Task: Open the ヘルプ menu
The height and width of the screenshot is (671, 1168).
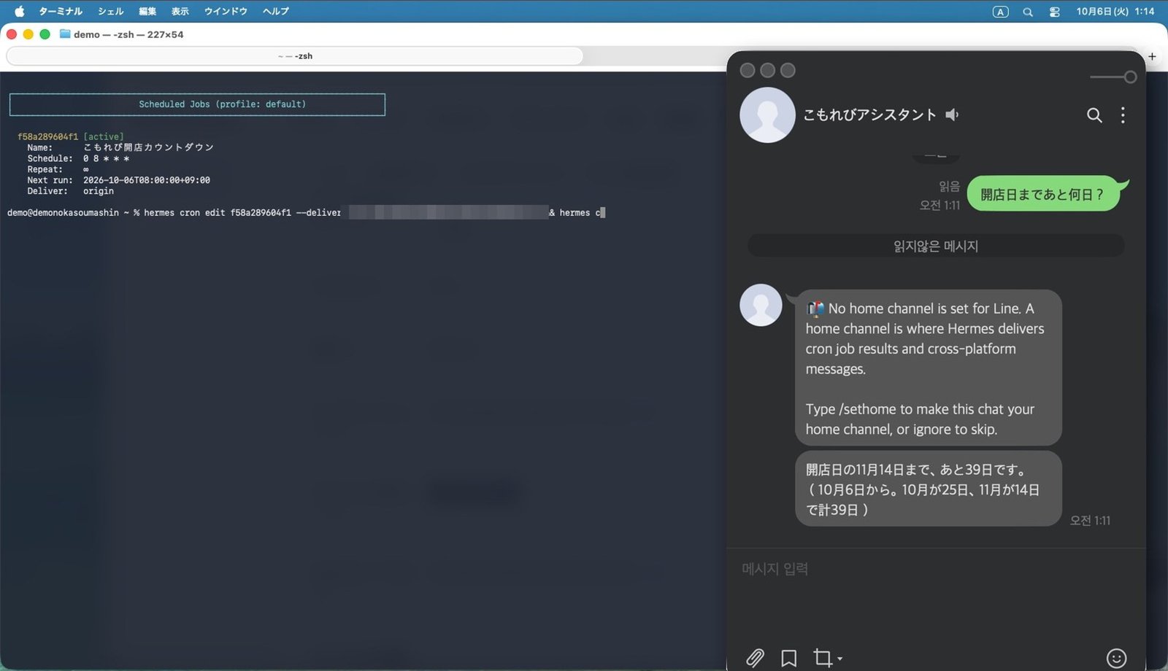Action: click(276, 11)
